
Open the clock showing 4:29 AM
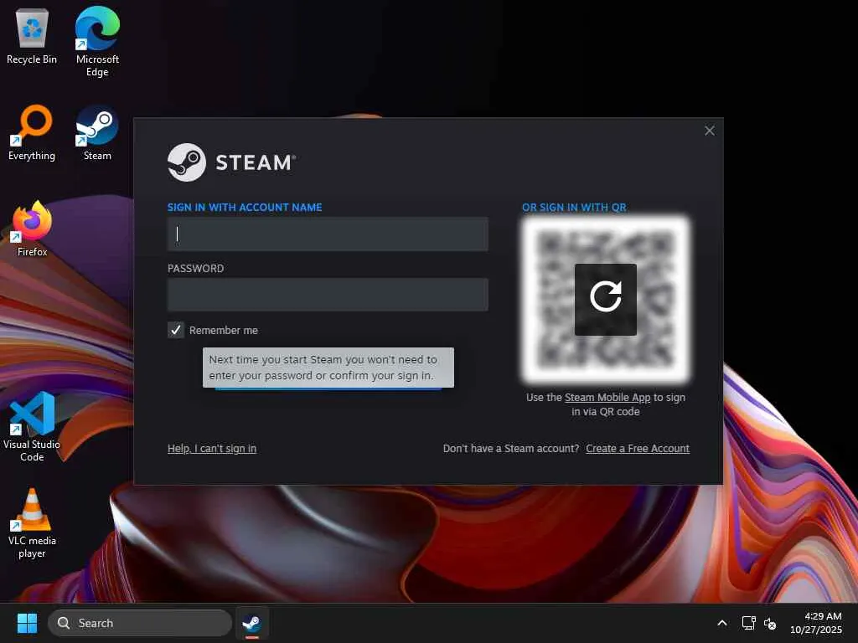tap(815, 623)
